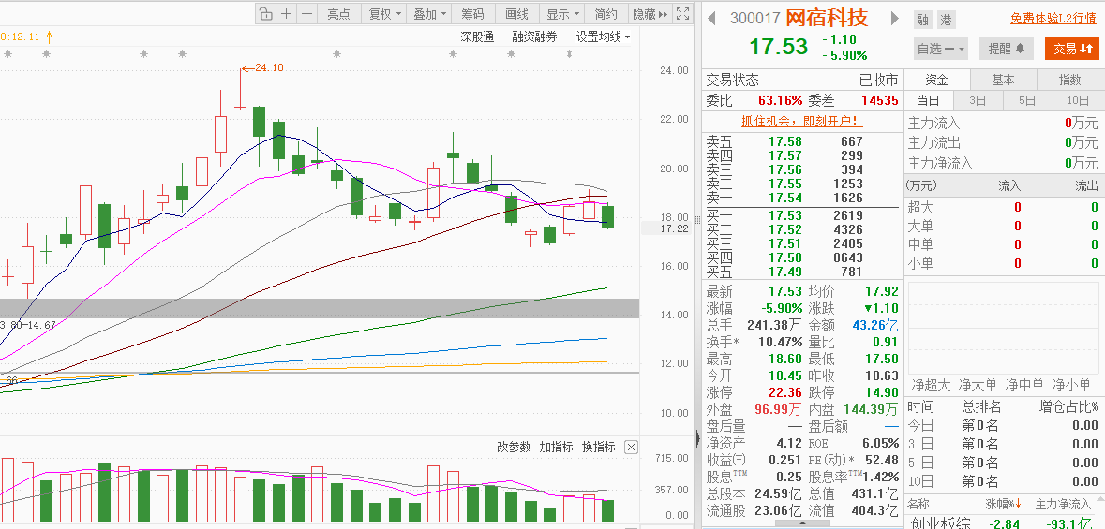Viewport: 1105px width, 529px height.
Task: Close the volume indicator panel
Action: 632,447
